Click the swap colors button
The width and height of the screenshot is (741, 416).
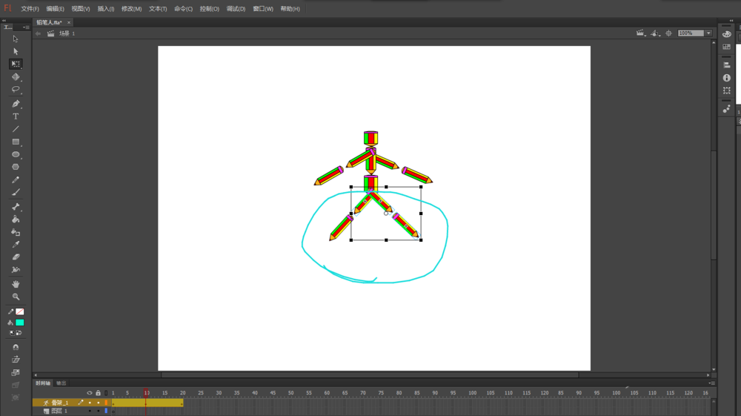click(x=19, y=333)
